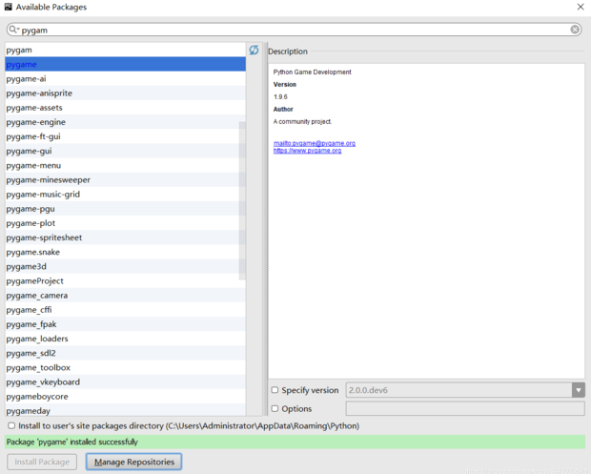
Task: Click the search magnifier icon
Action: (13, 30)
